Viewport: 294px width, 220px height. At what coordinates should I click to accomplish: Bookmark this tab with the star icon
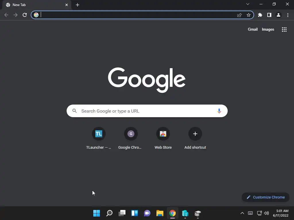tap(249, 15)
